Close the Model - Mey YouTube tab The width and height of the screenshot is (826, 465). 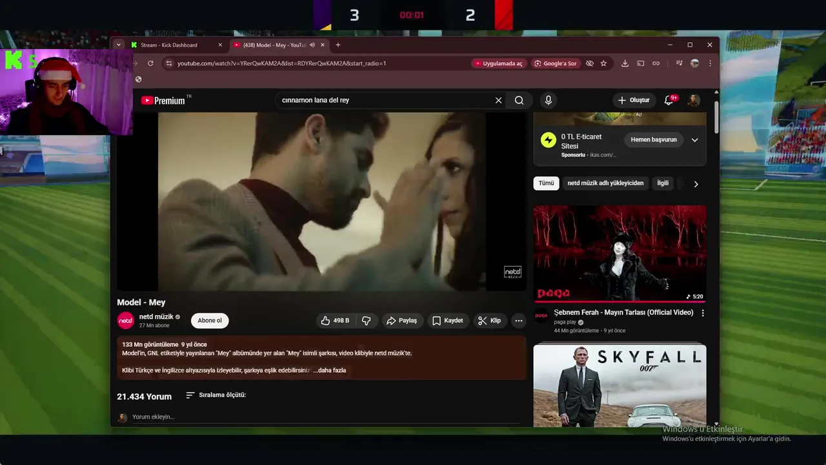[323, 45]
